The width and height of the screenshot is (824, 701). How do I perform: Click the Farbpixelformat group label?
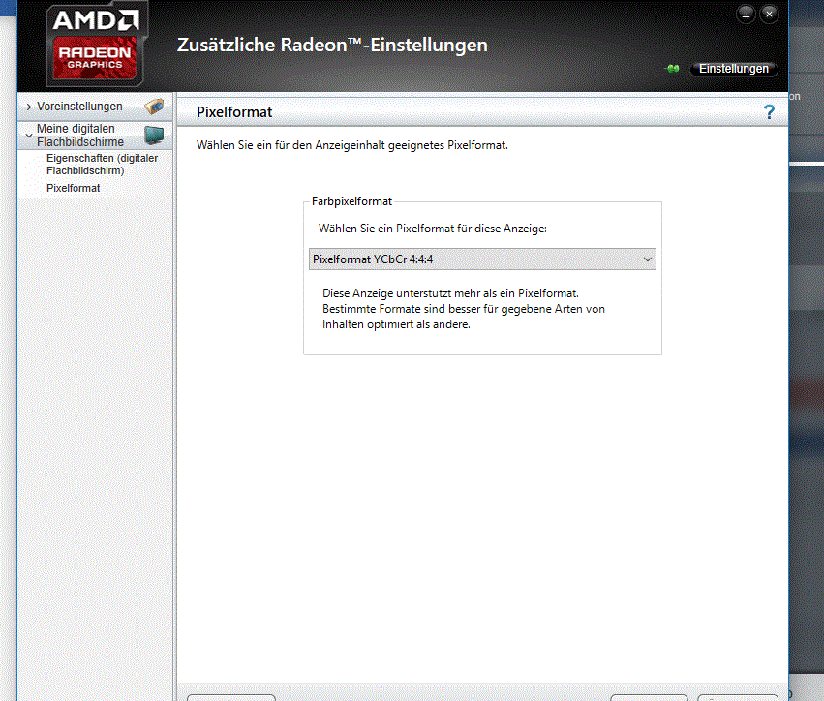coord(351,201)
